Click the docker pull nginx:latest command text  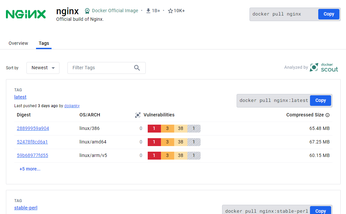coord(274,100)
